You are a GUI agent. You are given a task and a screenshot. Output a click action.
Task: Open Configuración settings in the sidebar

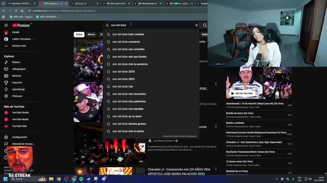(x=19, y=137)
